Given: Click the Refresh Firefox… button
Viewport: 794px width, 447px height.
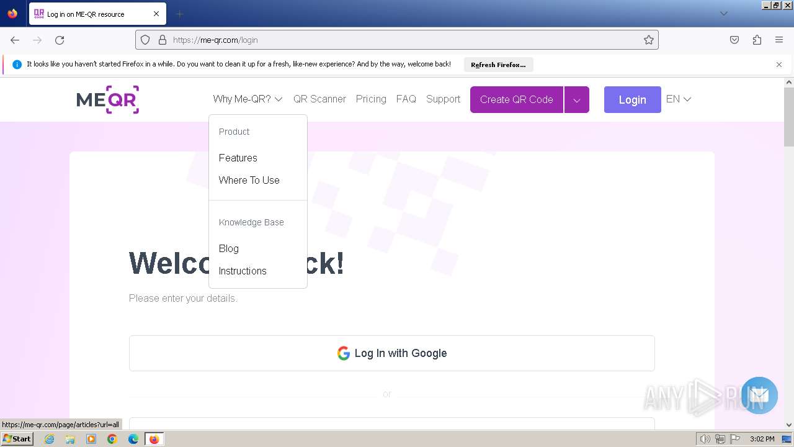Looking at the screenshot, I should pos(498,65).
